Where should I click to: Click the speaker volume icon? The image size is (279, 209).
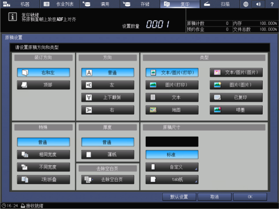(x=258, y=4)
